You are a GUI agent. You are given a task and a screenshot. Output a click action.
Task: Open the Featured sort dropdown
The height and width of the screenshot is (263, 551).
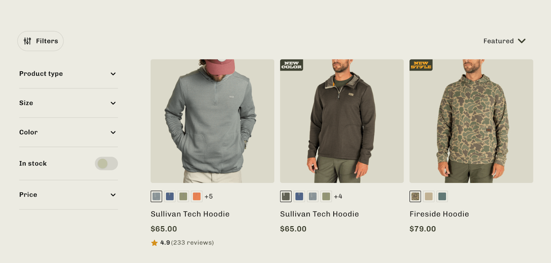coord(505,41)
